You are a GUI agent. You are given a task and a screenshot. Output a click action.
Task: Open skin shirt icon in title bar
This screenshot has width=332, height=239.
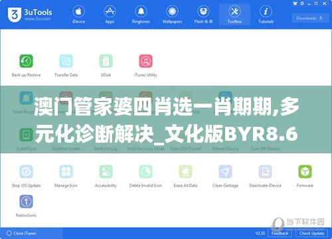(x=295, y=3)
